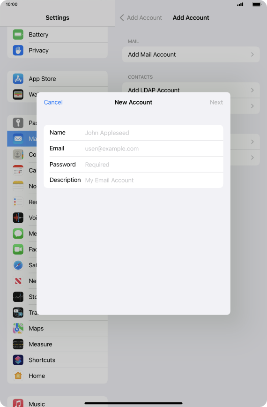Viewport: 267px width, 407px height.
Task: Open the Home app icon
Action: tap(18, 376)
